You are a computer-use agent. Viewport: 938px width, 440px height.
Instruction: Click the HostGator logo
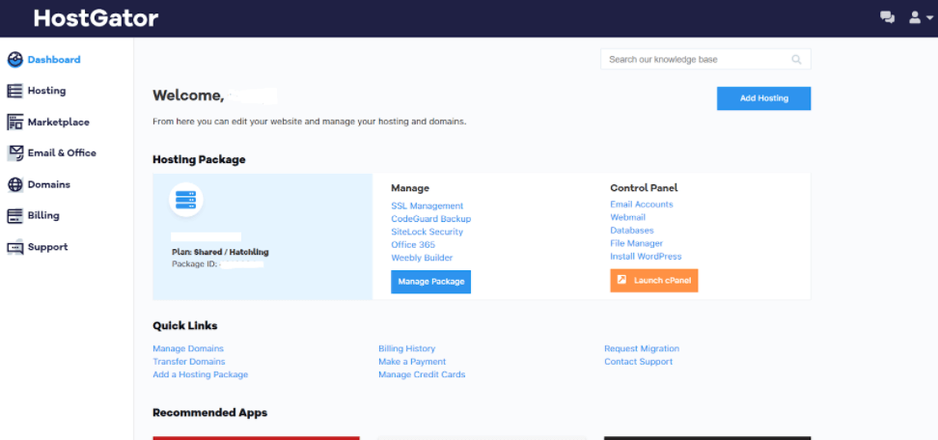point(96,18)
